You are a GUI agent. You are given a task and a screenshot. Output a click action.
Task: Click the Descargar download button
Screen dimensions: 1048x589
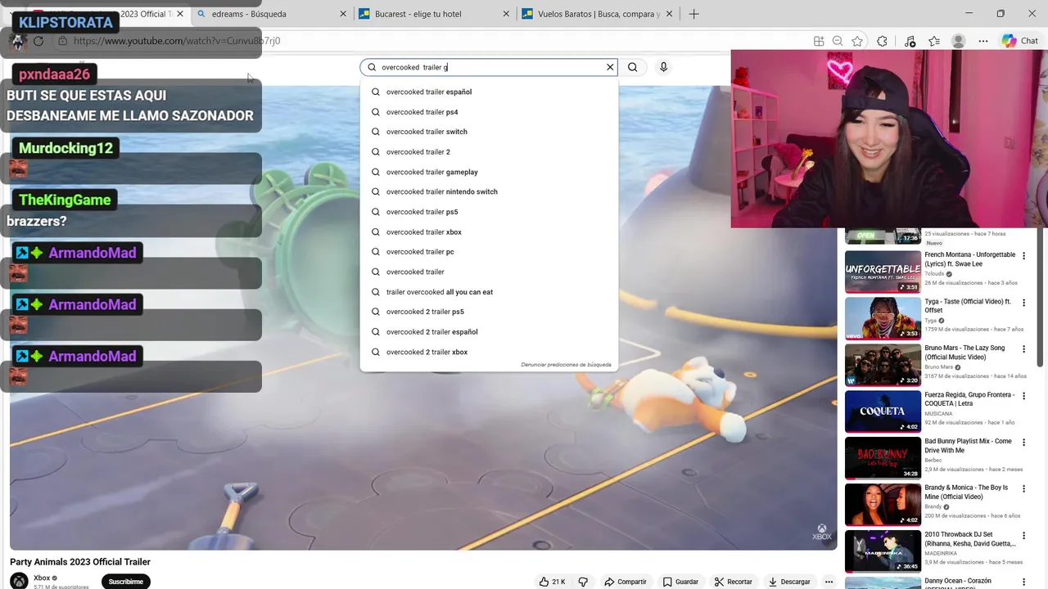(789, 582)
